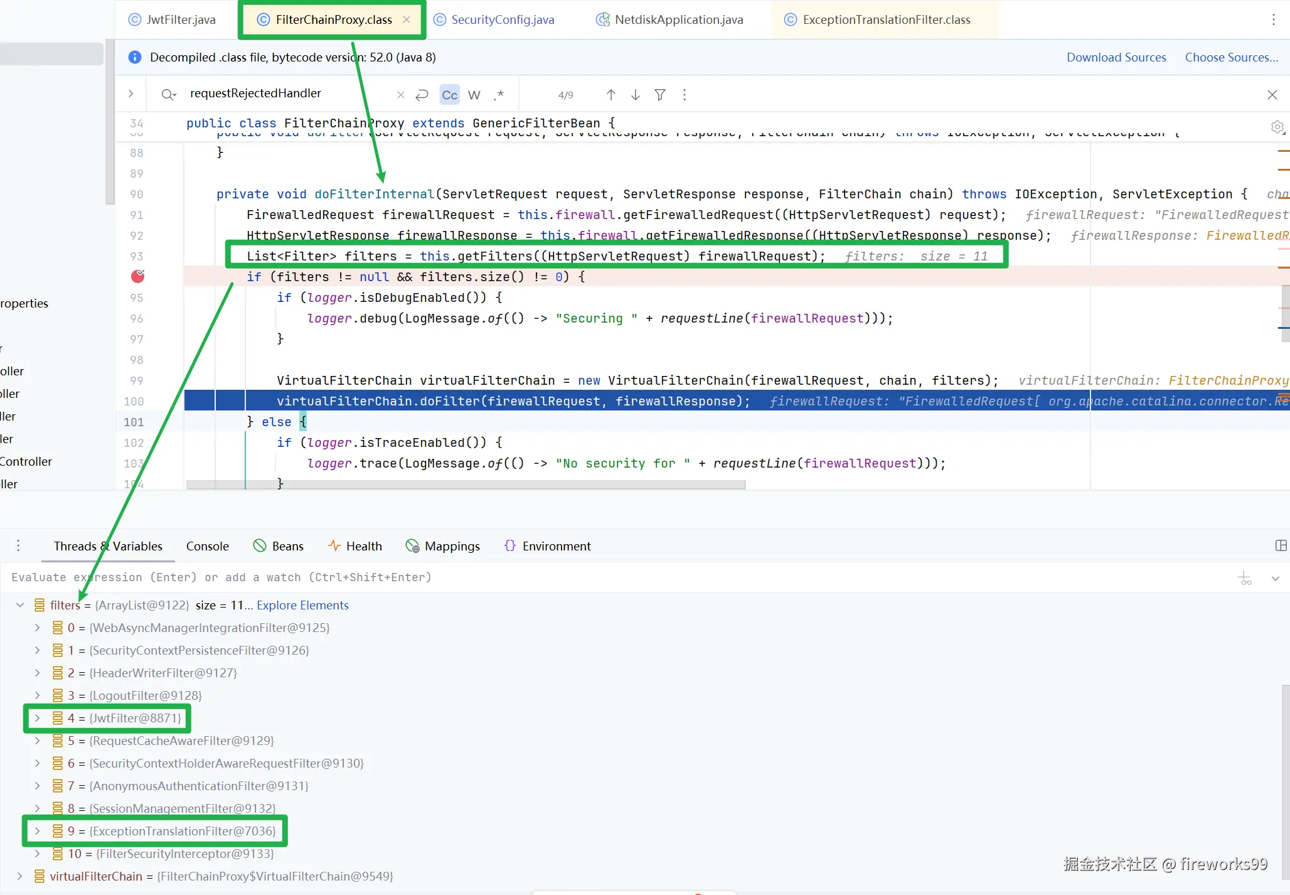Open more search options menu
Viewport: 1290px width, 895px height.
coord(685,95)
